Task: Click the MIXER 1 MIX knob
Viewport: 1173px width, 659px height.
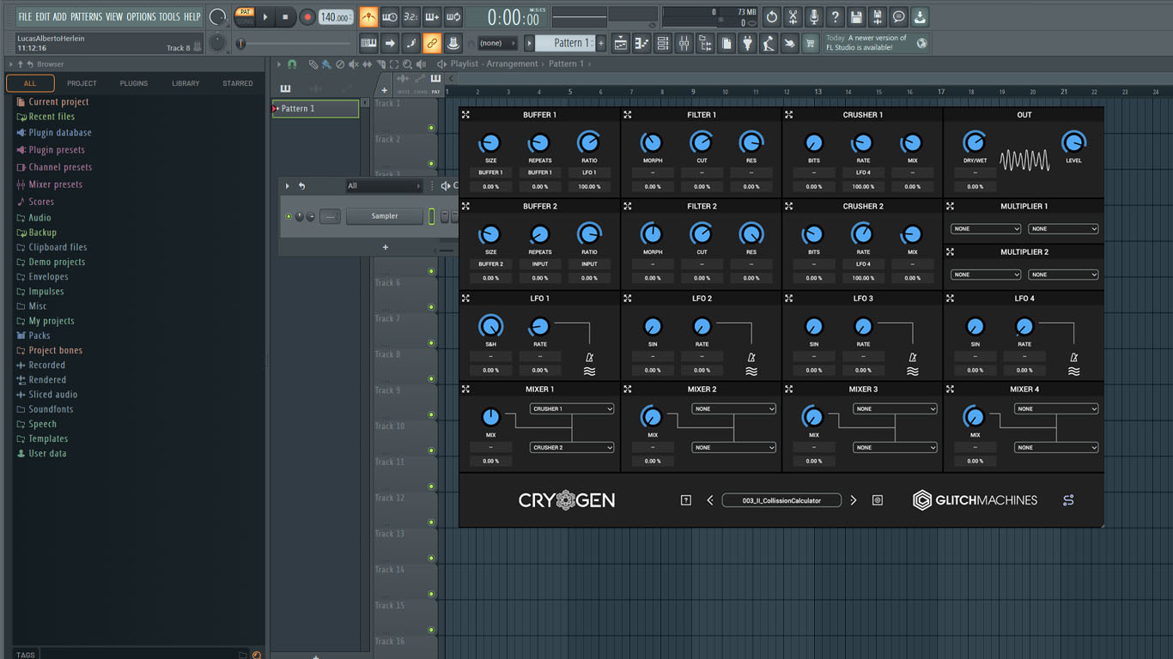Action: (490, 417)
